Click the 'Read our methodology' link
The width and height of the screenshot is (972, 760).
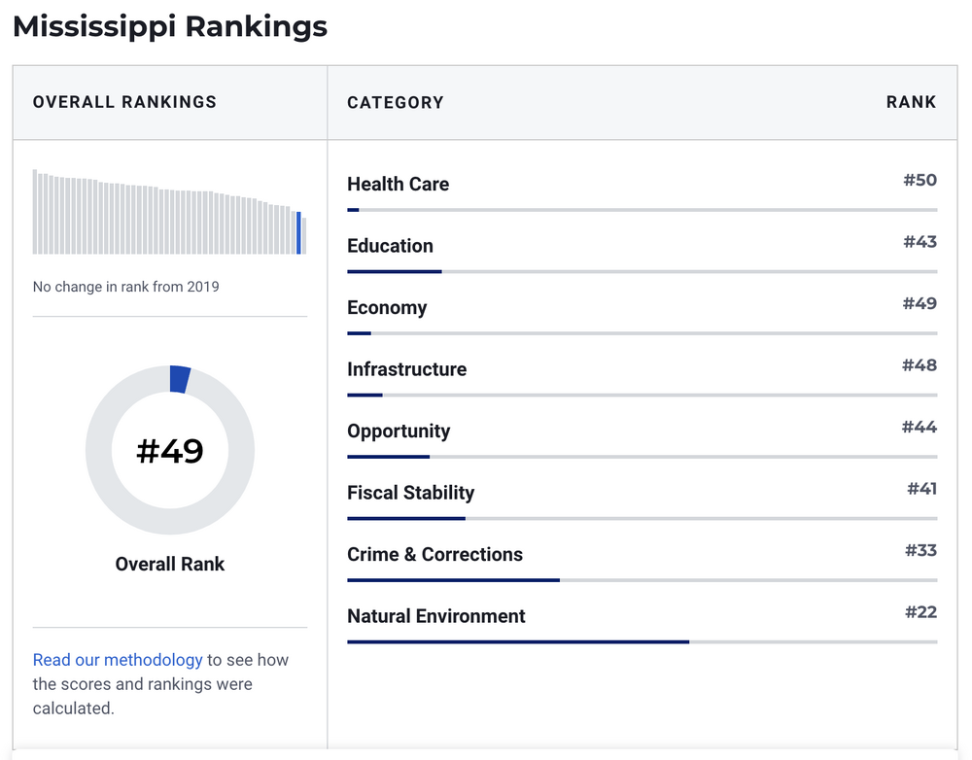pos(118,660)
